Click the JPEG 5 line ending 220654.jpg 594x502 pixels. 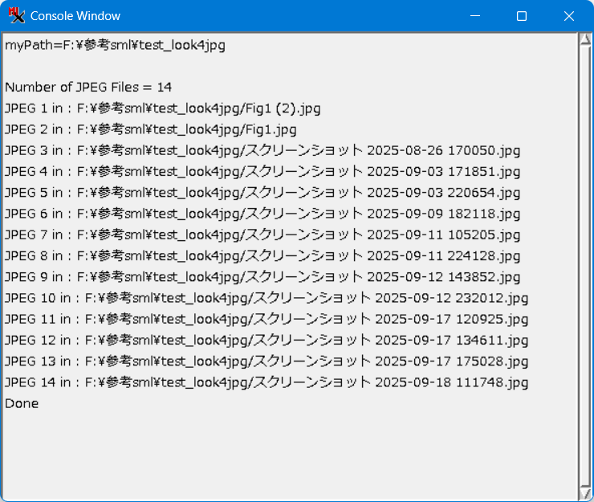point(262,192)
